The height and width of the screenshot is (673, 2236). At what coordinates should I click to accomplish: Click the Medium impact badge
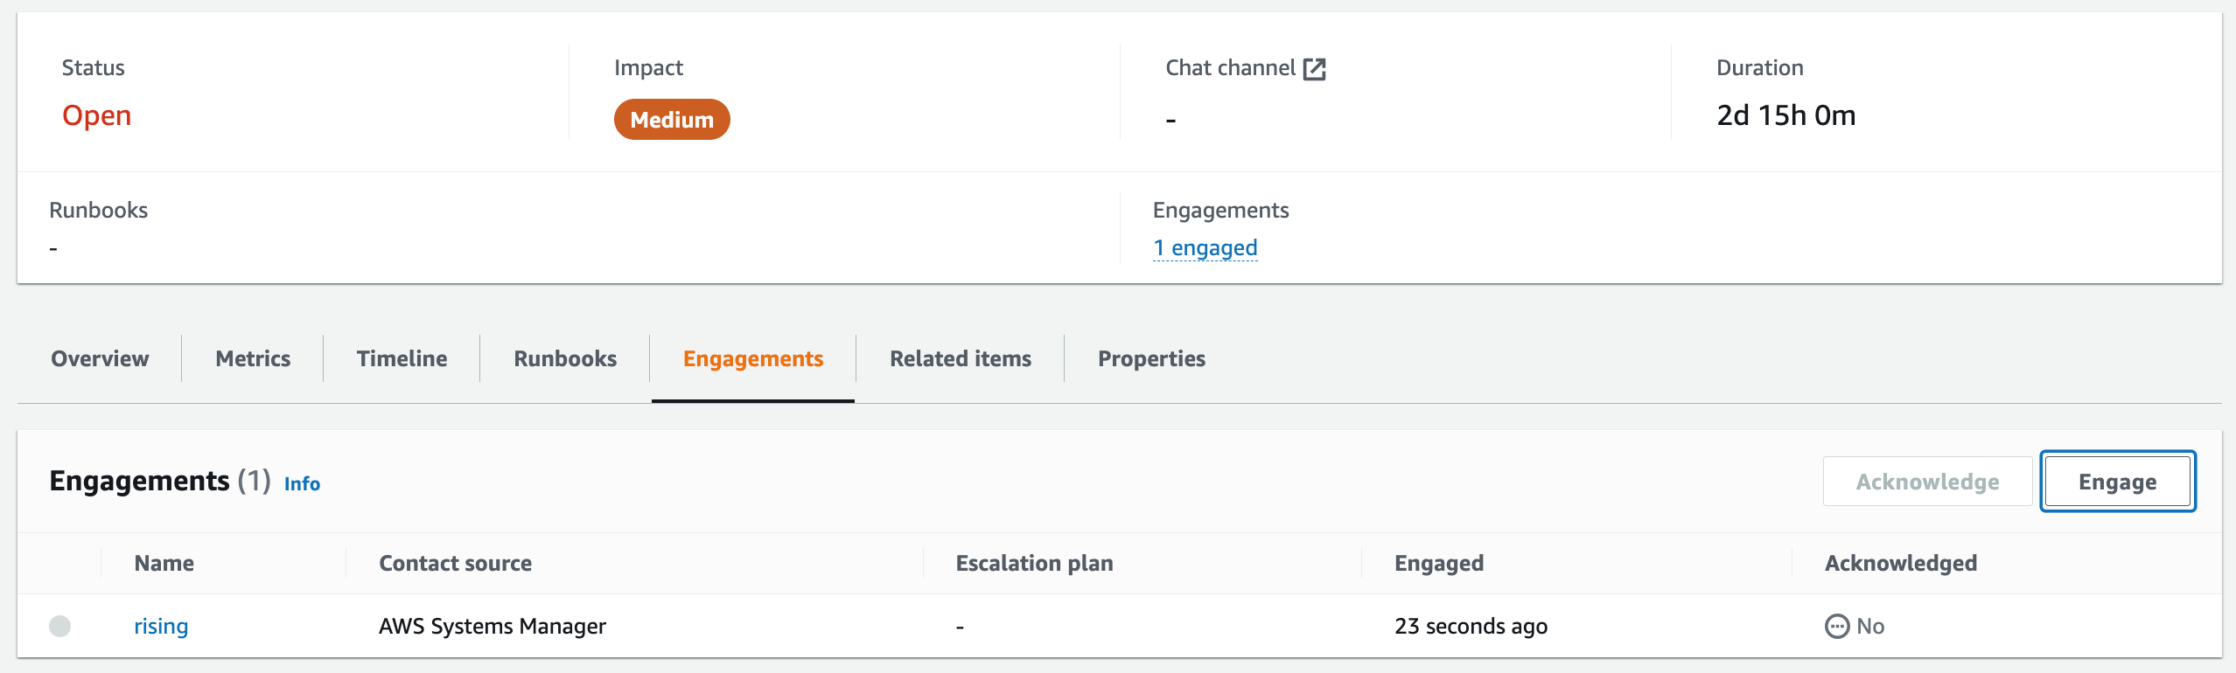tap(672, 120)
